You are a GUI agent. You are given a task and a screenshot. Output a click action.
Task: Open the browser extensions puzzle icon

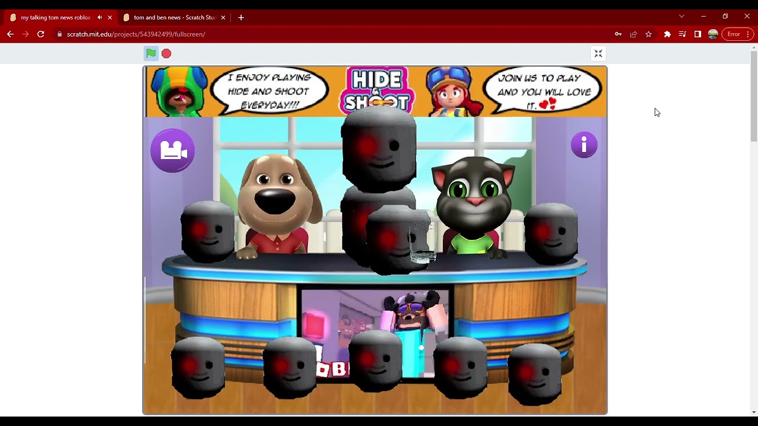667,34
